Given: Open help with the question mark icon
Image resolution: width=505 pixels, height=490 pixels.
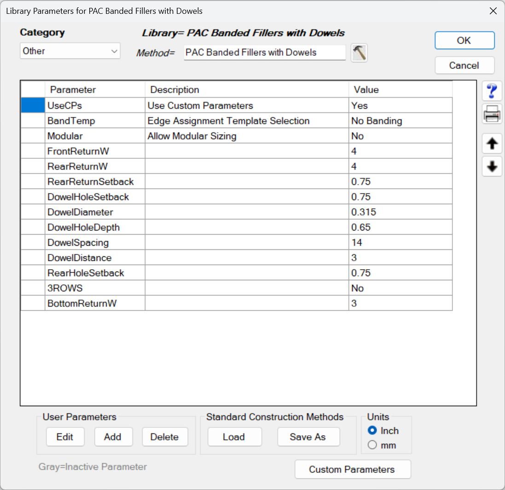Looking at the screenshot, I should point(492,91).
